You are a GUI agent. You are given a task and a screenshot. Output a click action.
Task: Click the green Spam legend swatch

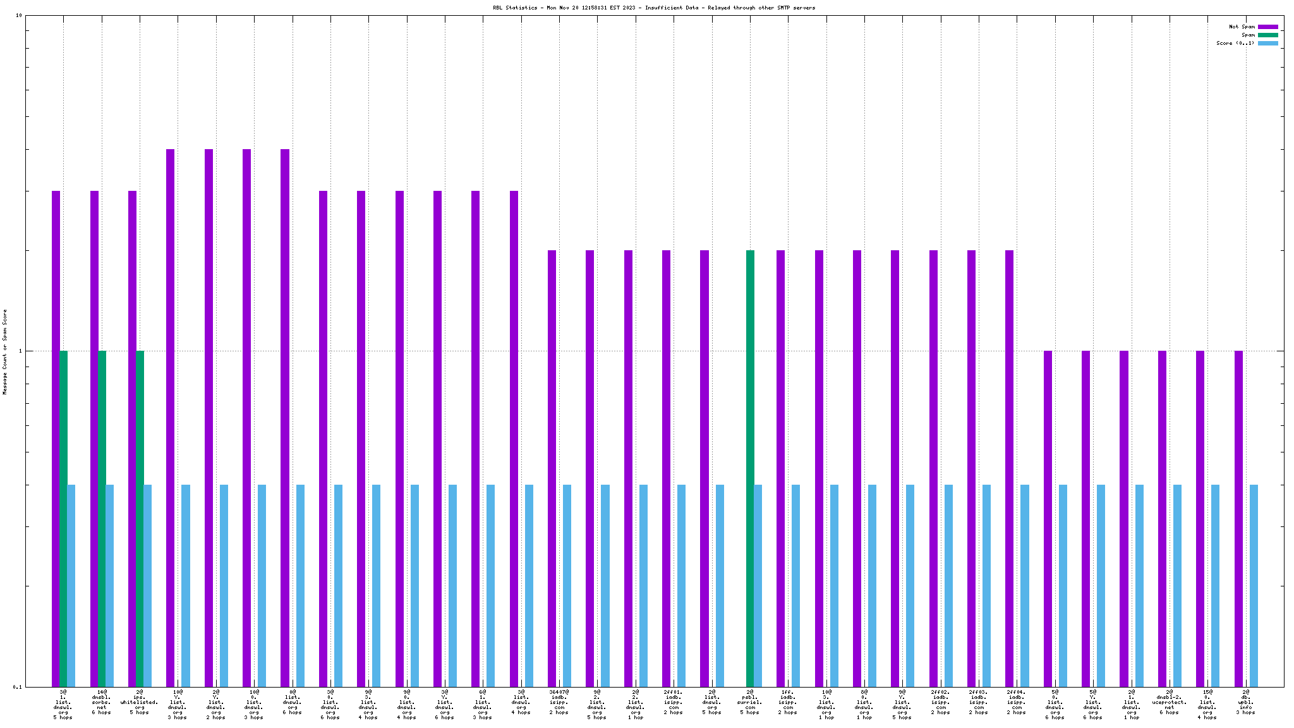point(1267,35)
